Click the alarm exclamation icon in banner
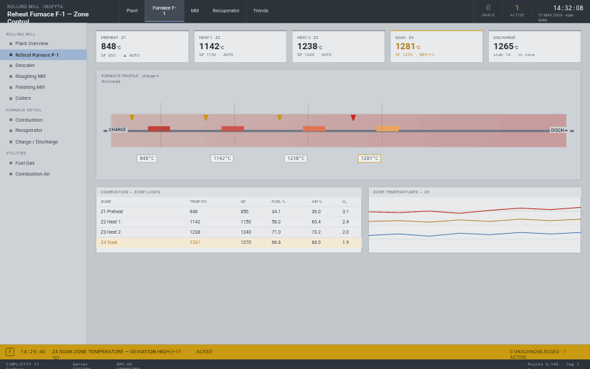The width and height of the screenshot is (590, 369). coord(10,352)
